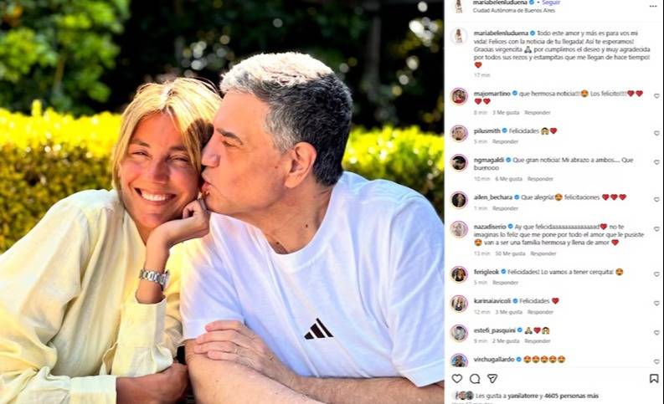Click the heart beside pilusmith's comment
The width and height of the screenshot is (664, 404).
tap(656, 133)
